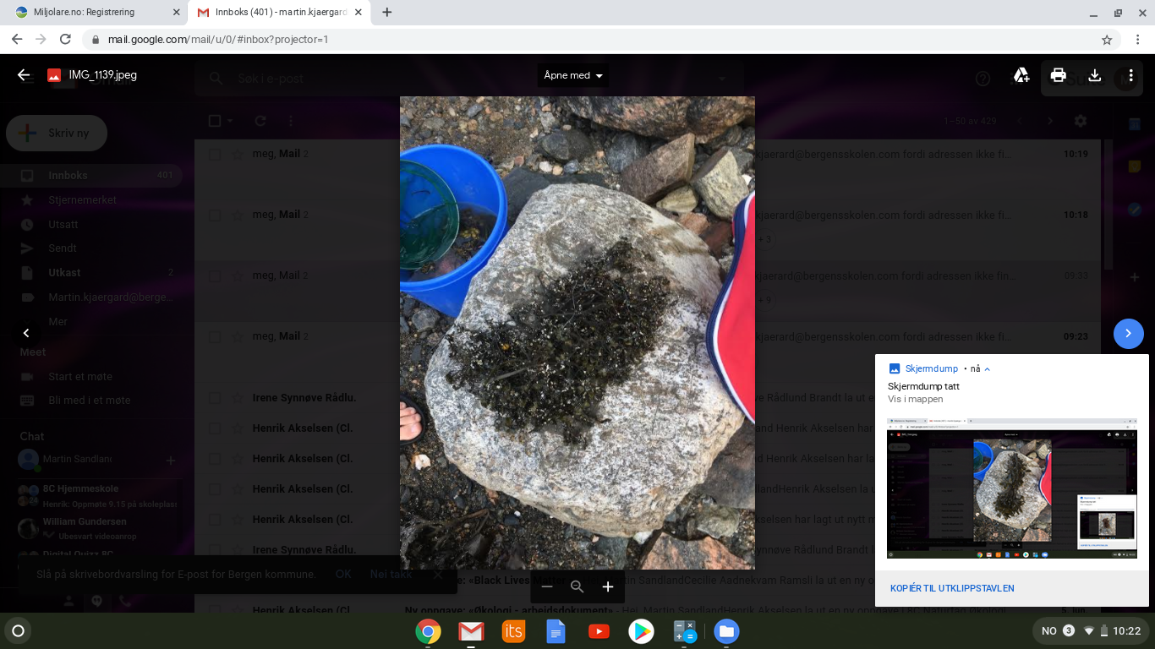1155x649 pixels.
Task: Open more options in preview toolbar
Action: click(x=1130, y=75)
